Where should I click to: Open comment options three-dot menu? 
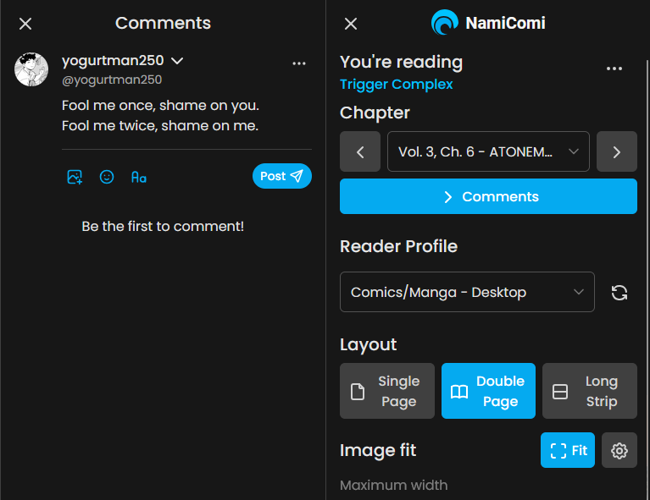click(298, 63)
